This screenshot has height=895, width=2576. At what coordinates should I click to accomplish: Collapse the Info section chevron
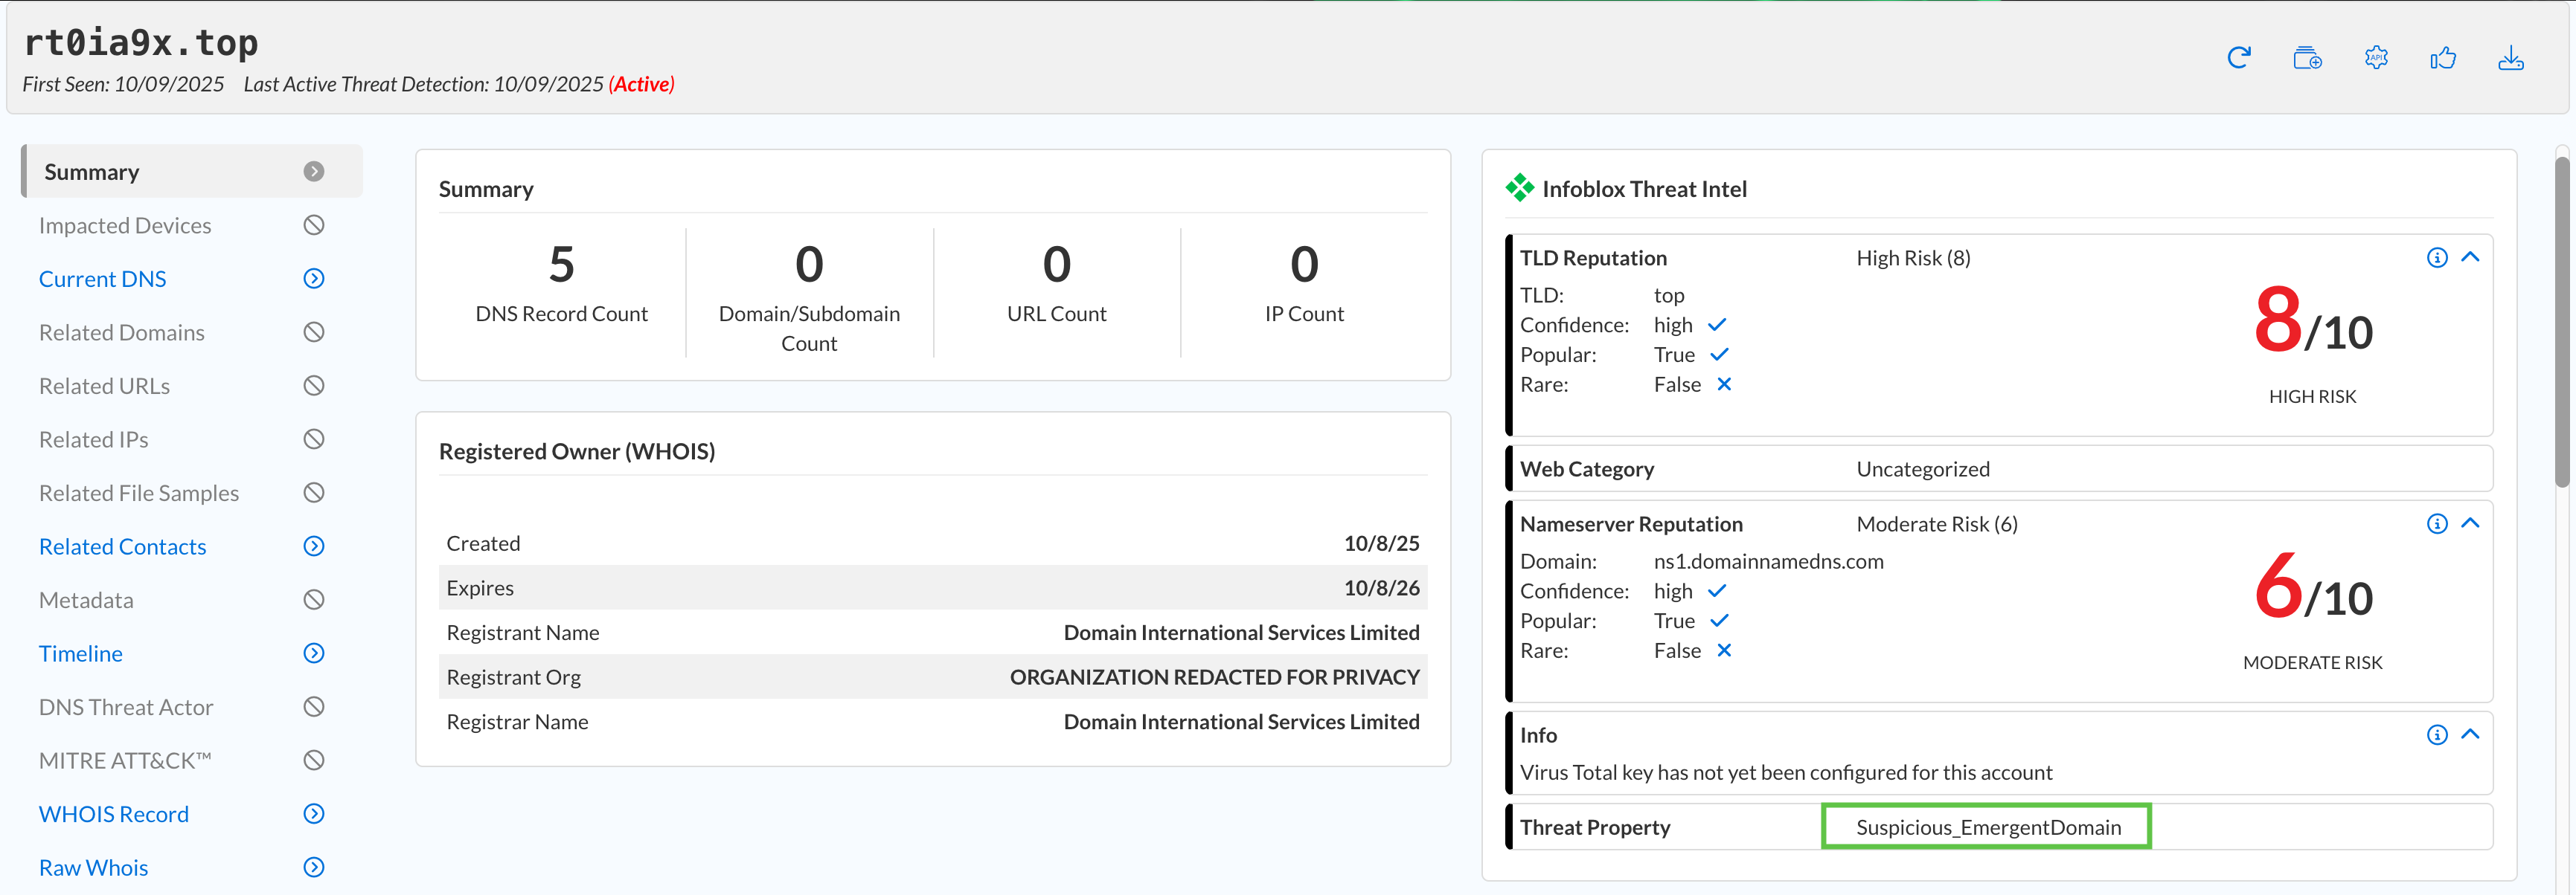click(x=2470, y=733)
